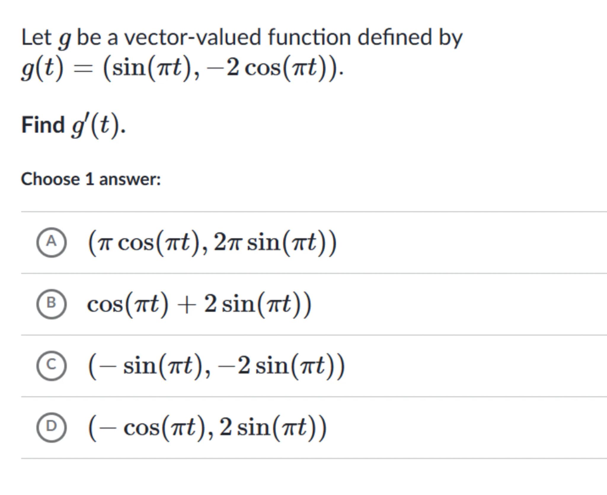This screenshot has width=607, height=495.
Task: Click the expression (π cos(πt), 2π sin(πt))
Action: click(x=212, y=242)
